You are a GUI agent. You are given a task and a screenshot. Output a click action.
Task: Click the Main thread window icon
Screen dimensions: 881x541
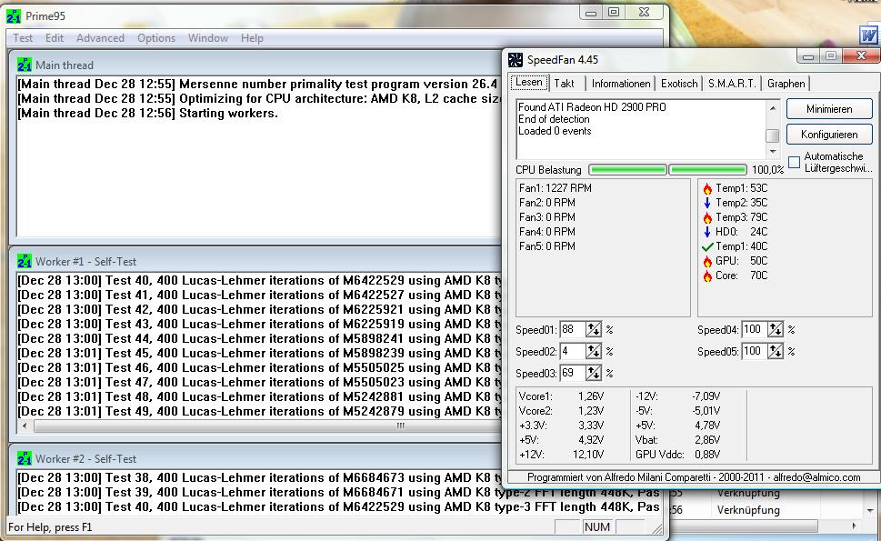(25, 65)
